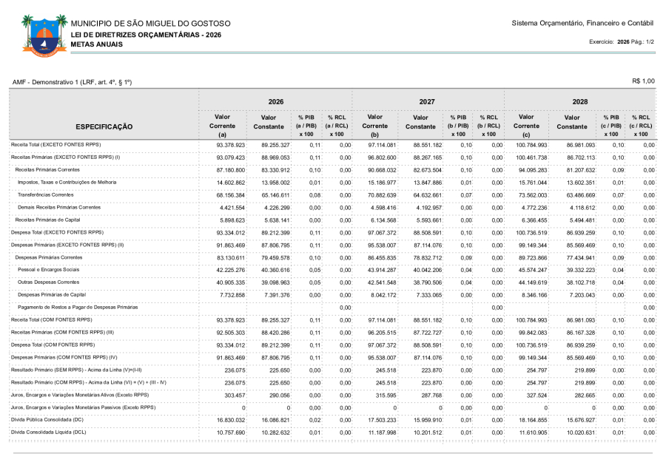Click the 2026 column group header
Image resolution: width=666 pixels, height=471 pixels.
click(275, 101)
